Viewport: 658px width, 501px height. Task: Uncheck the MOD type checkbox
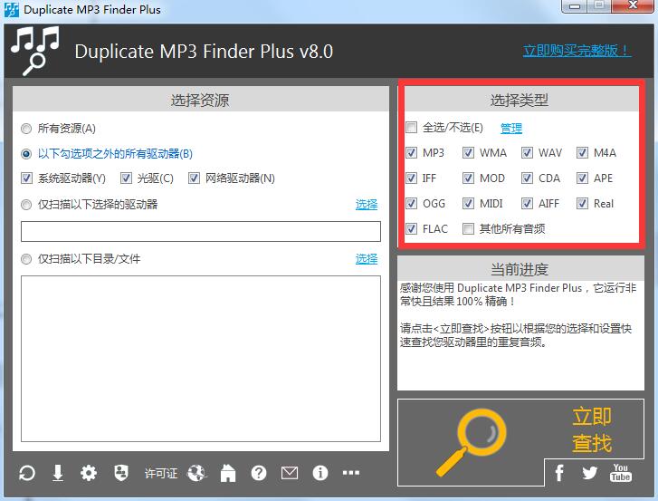[x=468, y=178]
